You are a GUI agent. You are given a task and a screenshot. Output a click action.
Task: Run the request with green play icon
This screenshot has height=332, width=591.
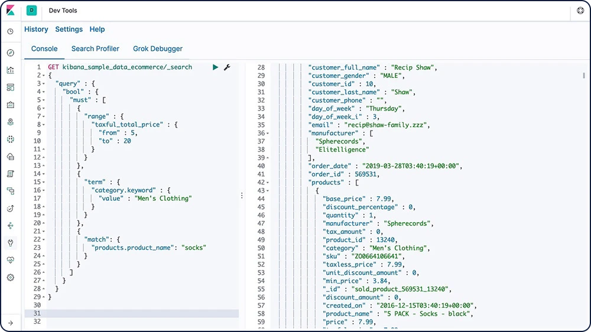[x=215, y=67]
